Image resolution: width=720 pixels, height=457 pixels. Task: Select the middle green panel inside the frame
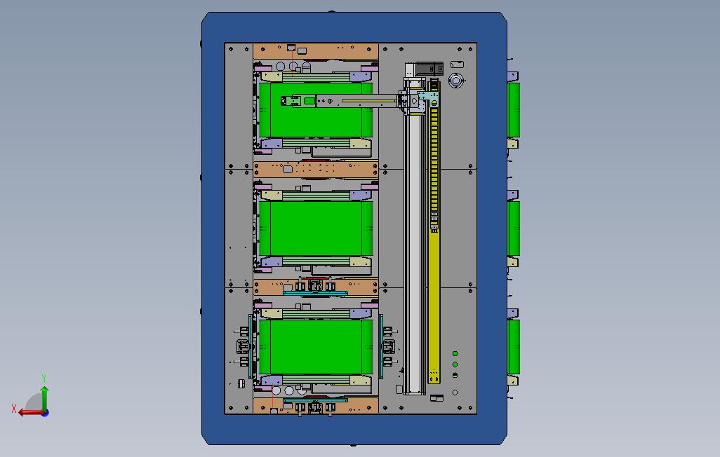pos(316,228)
